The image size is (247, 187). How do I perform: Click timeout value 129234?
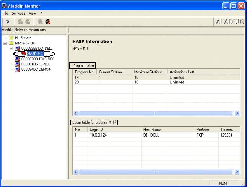pyautogui.click(x=226, y=135)
